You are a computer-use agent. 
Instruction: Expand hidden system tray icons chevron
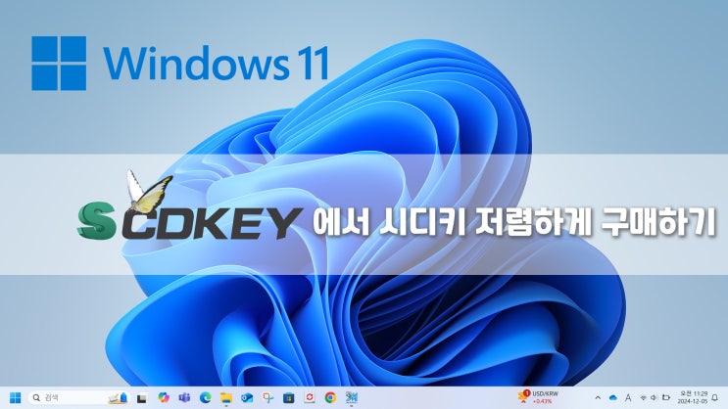(598, 398)
